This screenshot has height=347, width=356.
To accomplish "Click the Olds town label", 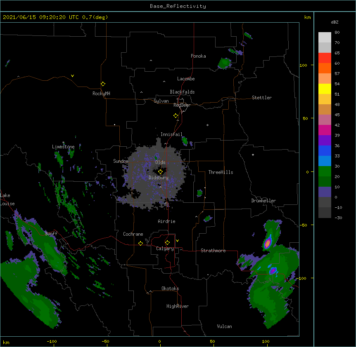I will [160, 162].
